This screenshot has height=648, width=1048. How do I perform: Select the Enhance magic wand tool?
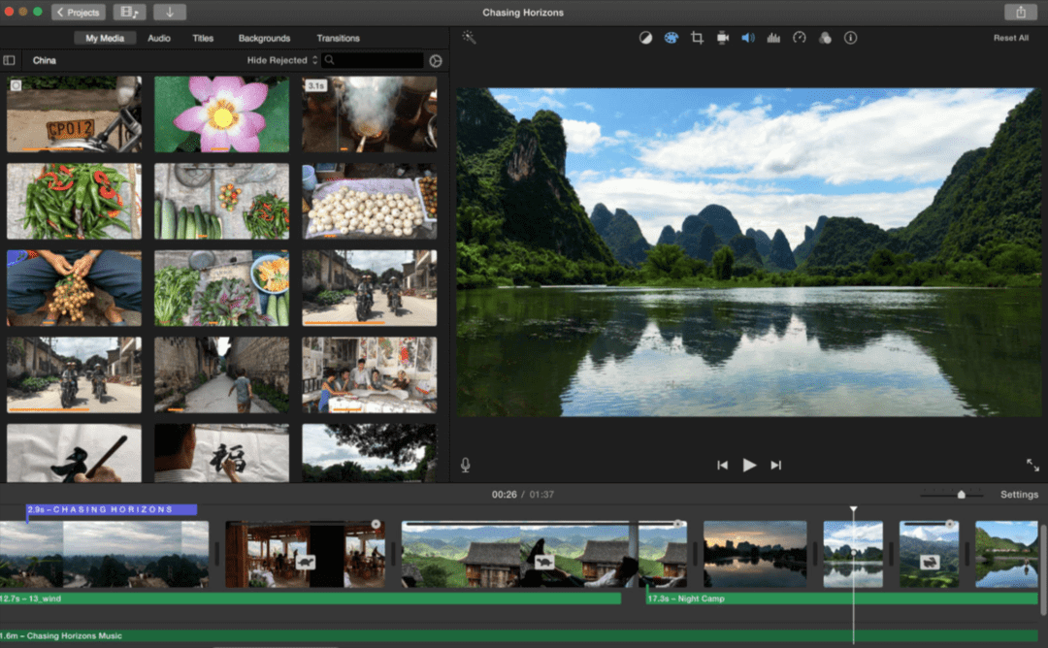click(x=470, y=37)
